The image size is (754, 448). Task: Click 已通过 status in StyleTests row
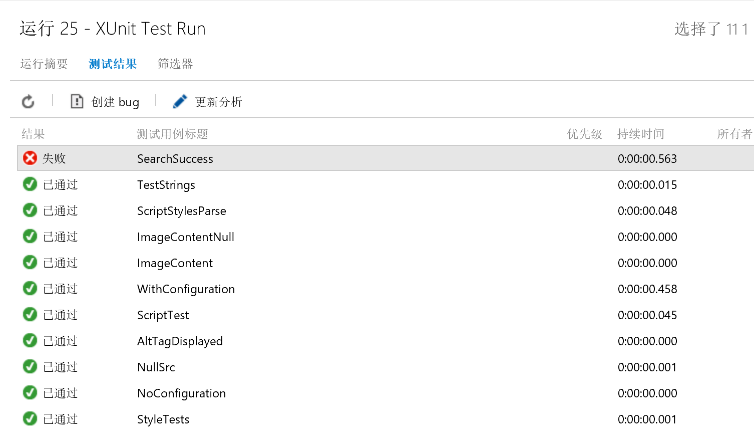(61, 419)
